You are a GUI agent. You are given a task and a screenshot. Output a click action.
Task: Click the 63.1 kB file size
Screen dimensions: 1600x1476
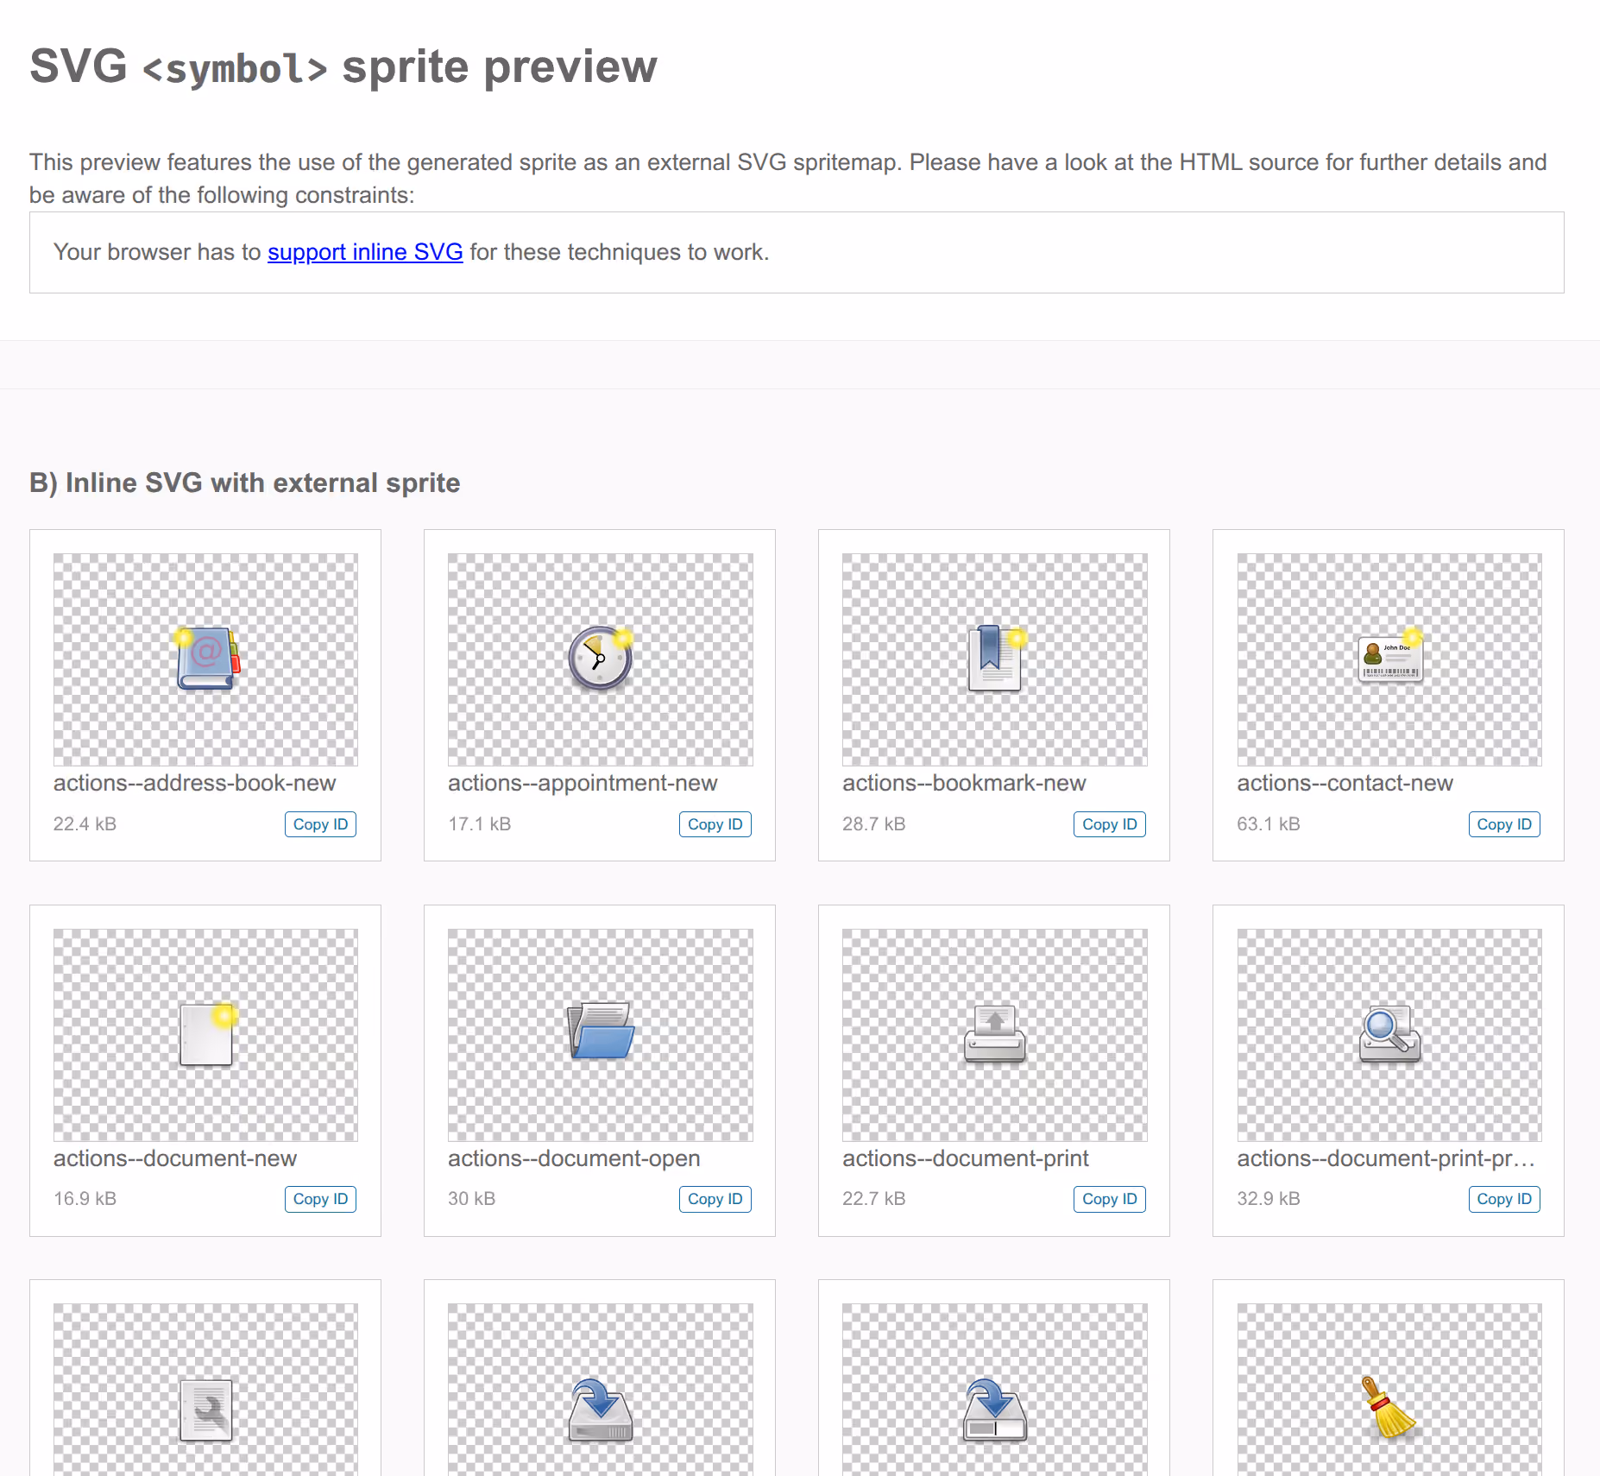1268,823
